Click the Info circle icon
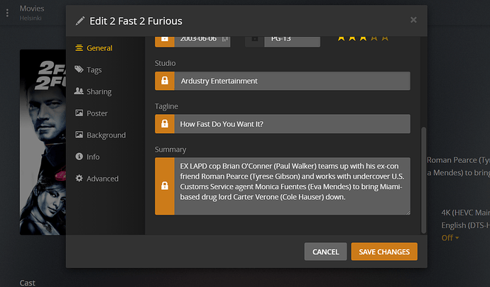Image resolution: width=490 pixels, height=287 pixels. (x=79, y=157)
